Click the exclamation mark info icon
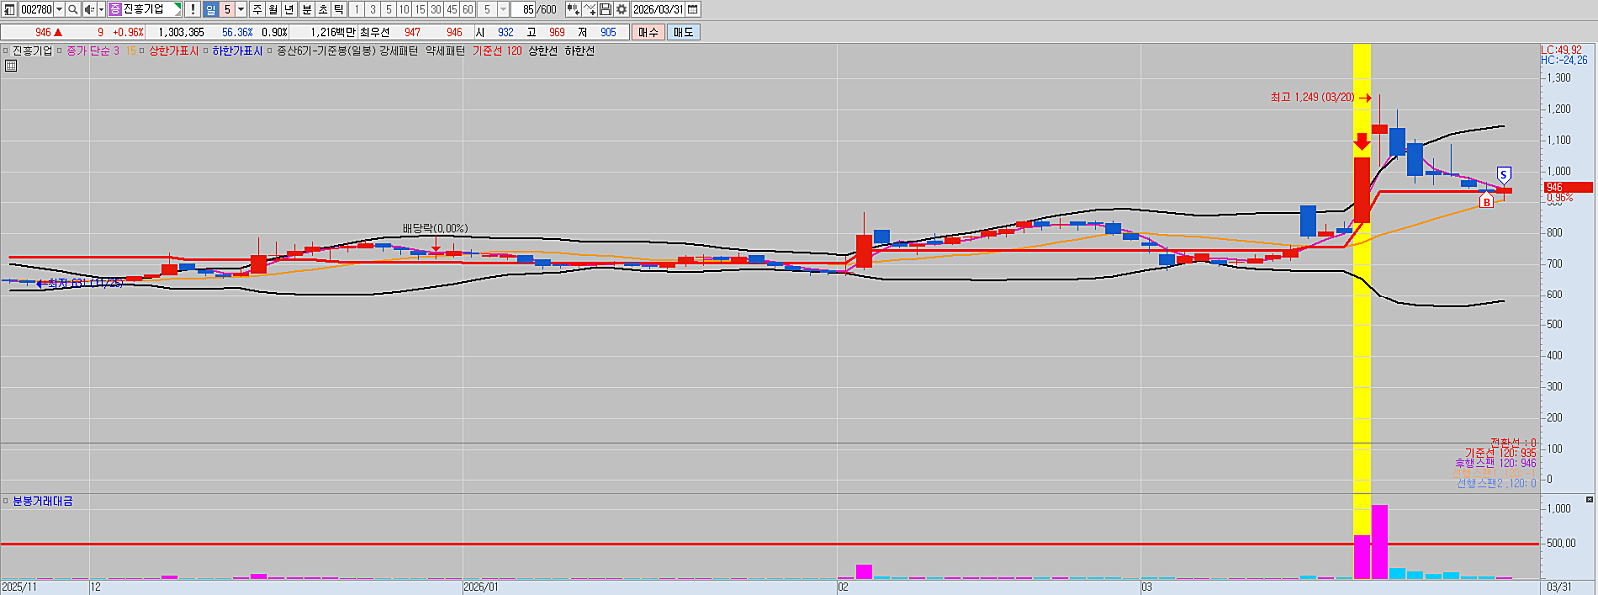Viewport: 1598px width, 595px height. [192, 9]
